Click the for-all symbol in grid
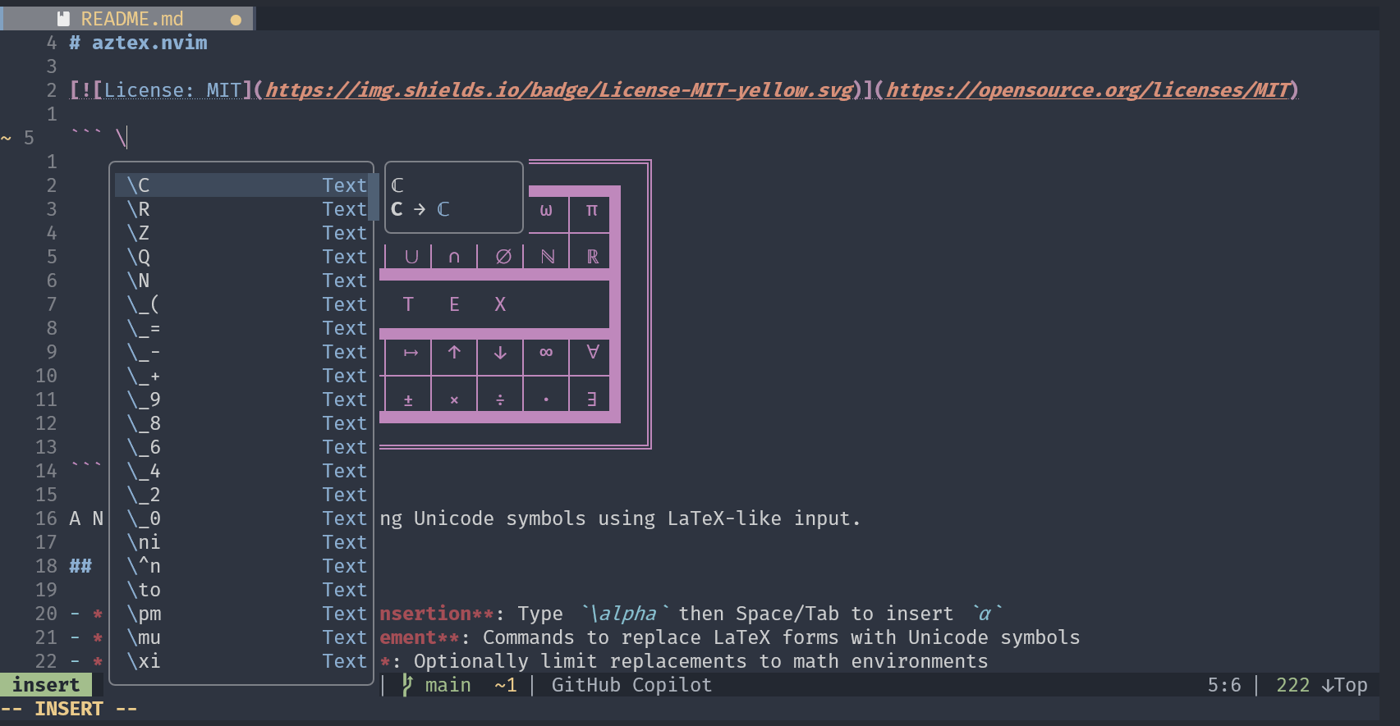1400x726 pixels. click(x=592, y=352)
